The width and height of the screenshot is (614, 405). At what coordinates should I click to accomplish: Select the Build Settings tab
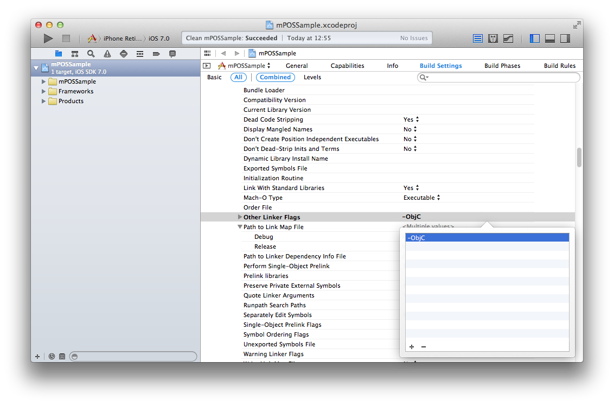[x=440, y=66]
